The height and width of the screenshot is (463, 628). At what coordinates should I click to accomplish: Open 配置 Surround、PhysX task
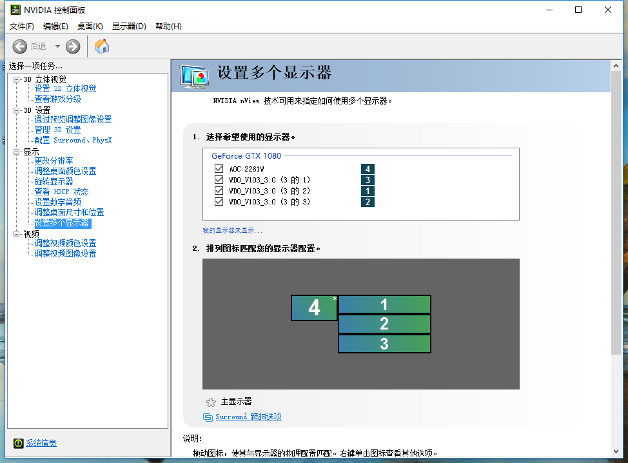73,140
